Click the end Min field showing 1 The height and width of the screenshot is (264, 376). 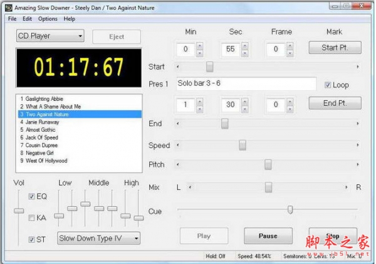click(185, 105)
